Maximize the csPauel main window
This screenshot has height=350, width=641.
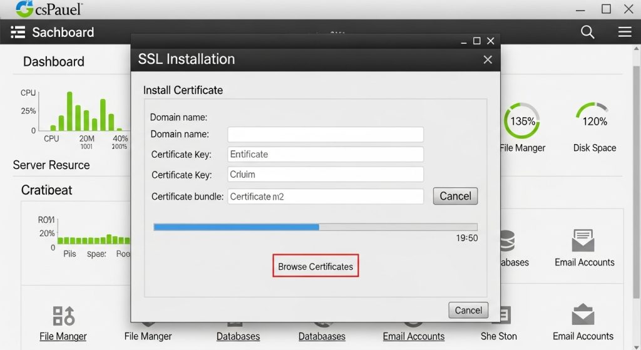coord(606,9)
